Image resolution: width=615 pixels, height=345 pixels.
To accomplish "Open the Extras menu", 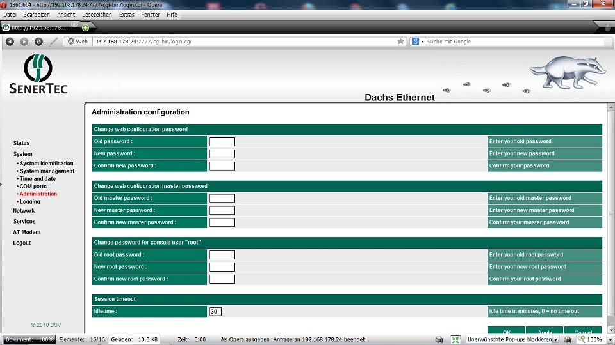I will click(x=127, y=14).
